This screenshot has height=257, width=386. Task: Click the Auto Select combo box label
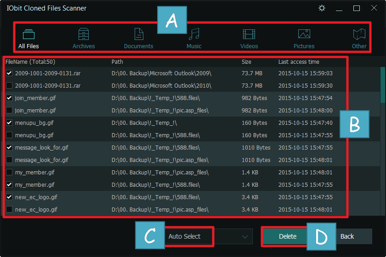pos(185,236)
